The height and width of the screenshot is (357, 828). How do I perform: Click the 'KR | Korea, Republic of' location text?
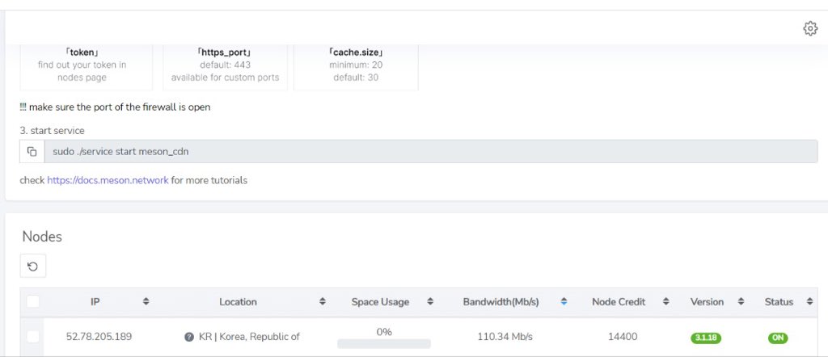coord(249,337)
